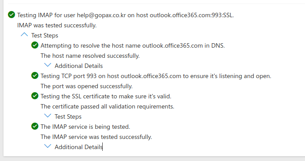The width and height of the screenshot is (305, 161).
Task: Click the green check next to SSL certificate test
Action: [35, 96]
